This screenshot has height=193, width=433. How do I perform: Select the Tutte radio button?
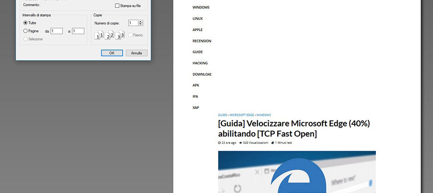[x=25, y=23]
